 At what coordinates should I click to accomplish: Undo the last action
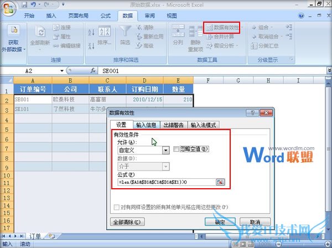33,4
